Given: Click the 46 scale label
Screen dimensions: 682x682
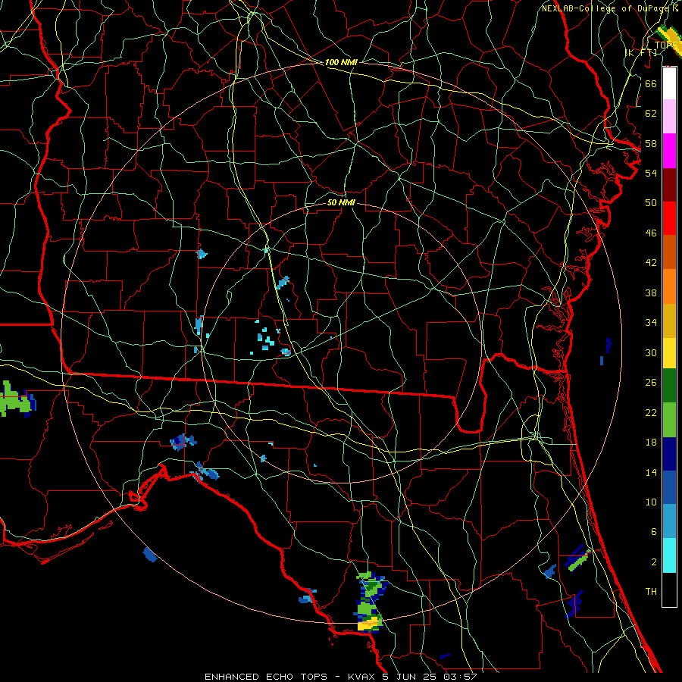Looking at the screenshot, I should coord(651,233).
